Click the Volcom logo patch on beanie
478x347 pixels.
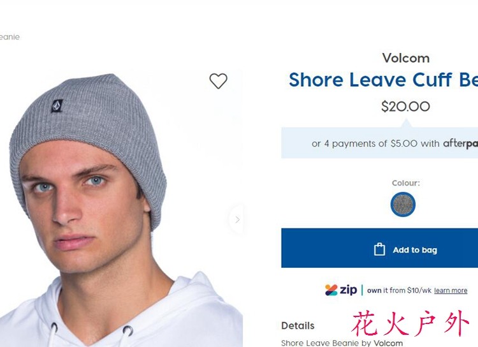pyautogui.click(x=57, y=106)
